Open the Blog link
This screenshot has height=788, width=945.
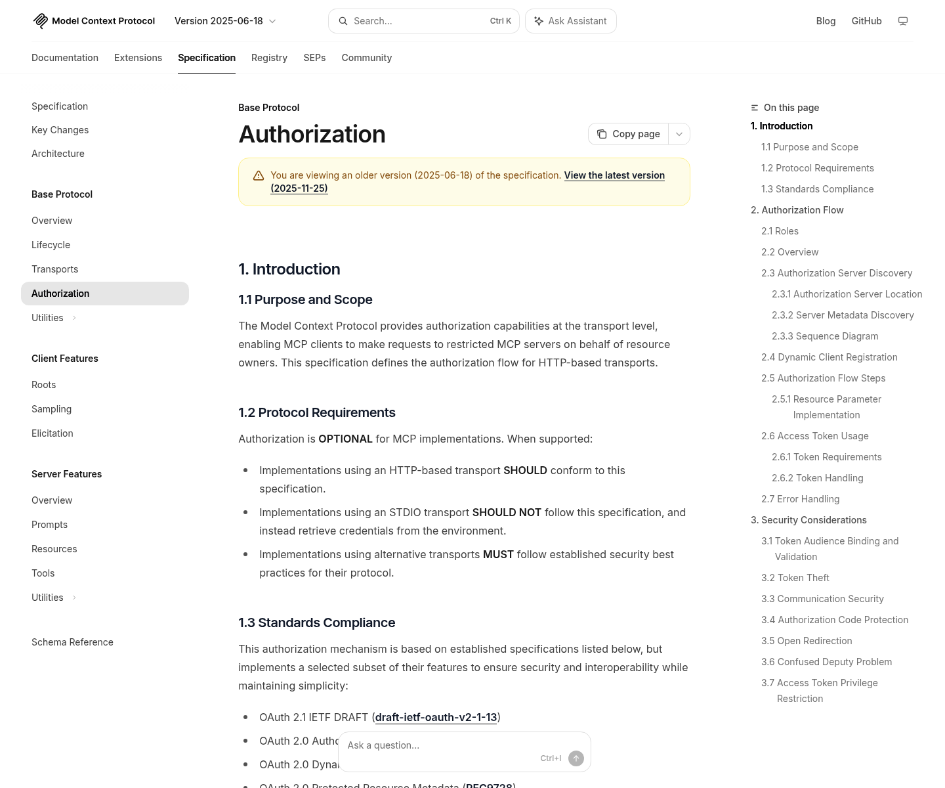click(826, 21)
